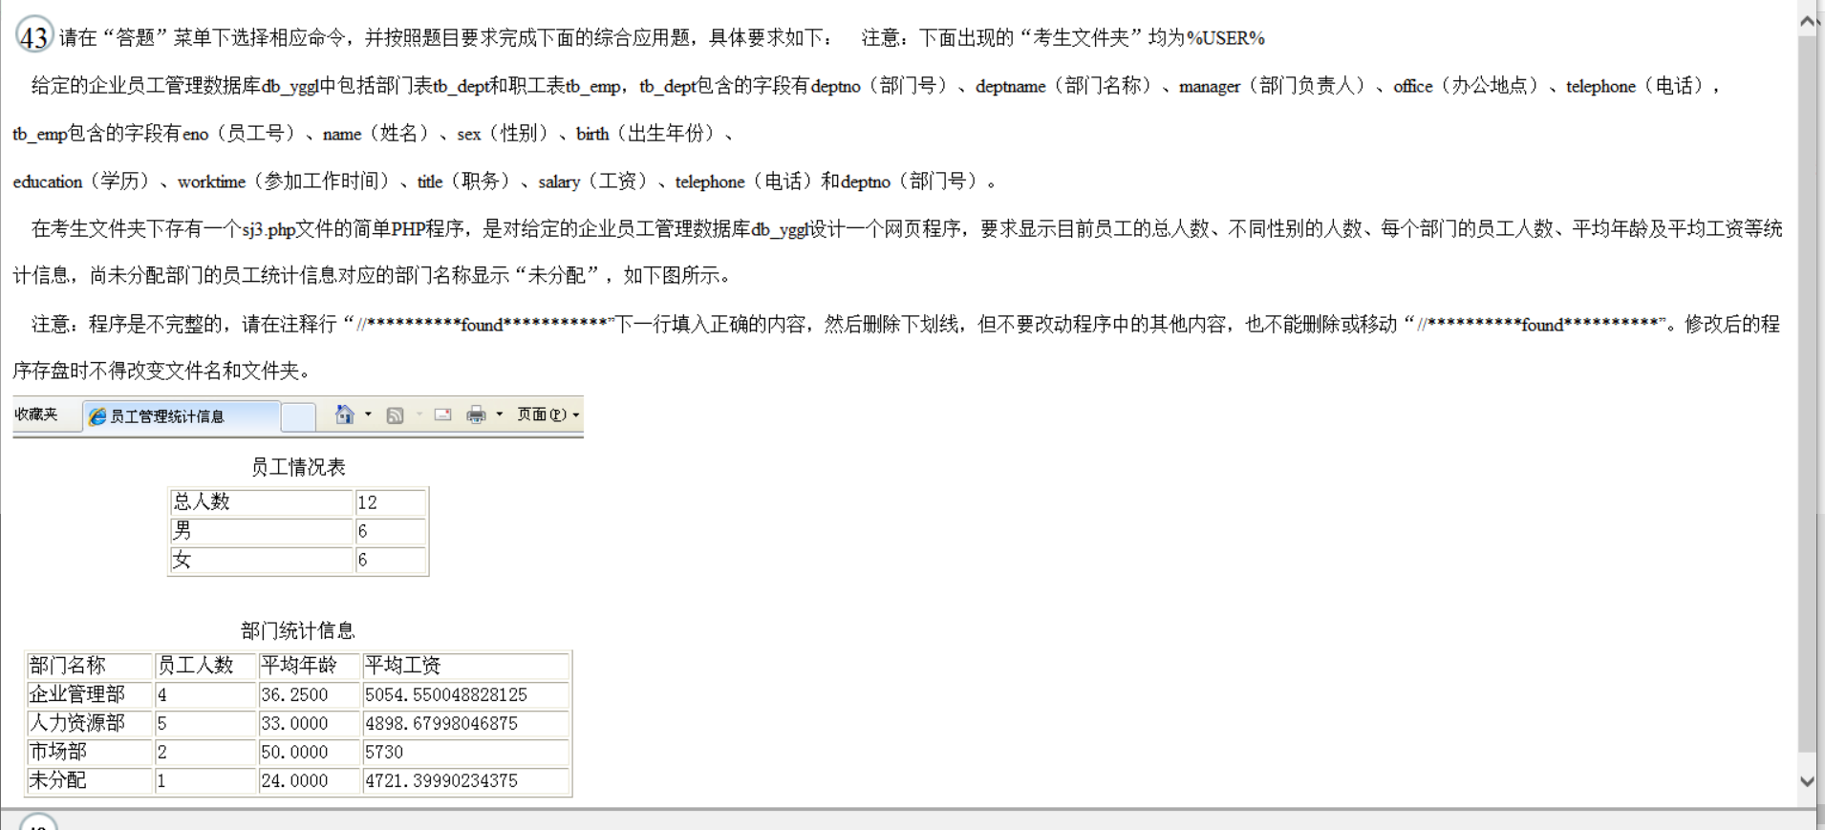Click the employee count 2 for 市场部

[x=205, y=752]
